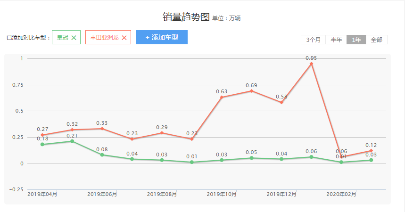405x212 pixels.
Task: Click the 0.75 y-axis label
Action: (x=18, y=85)
